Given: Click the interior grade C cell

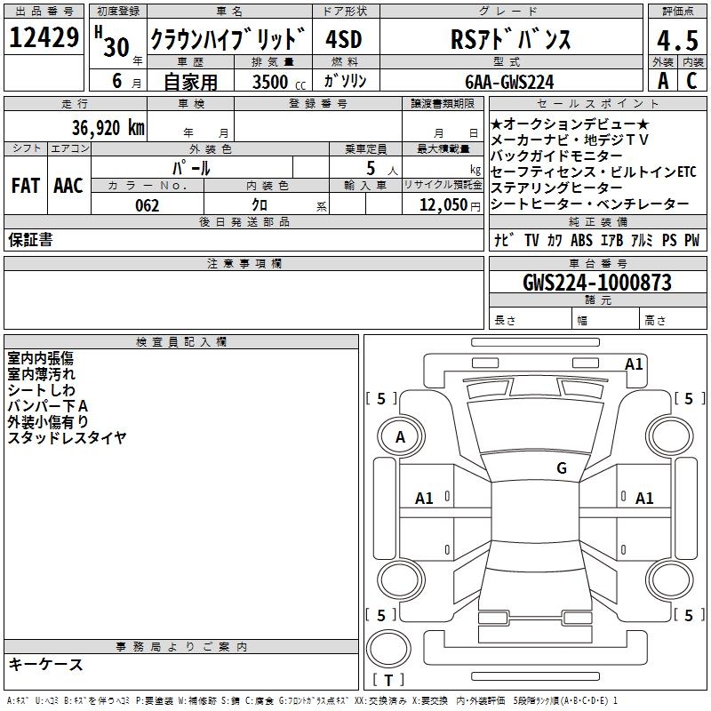Looking at the screenshot, I should tap(692, 80).
